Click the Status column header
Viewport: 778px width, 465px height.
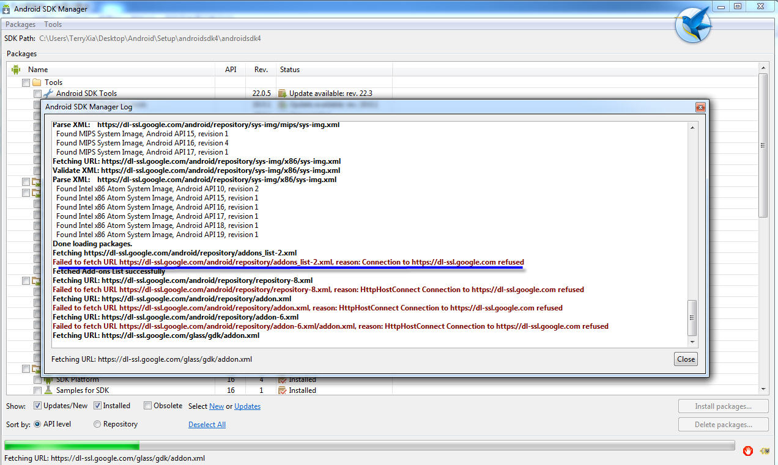(x=290, y=70)
